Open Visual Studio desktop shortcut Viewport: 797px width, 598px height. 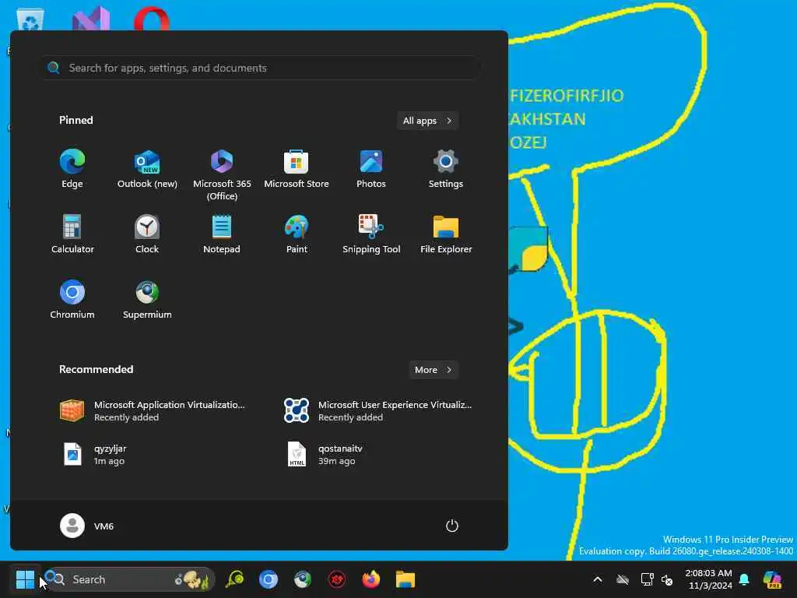tap(90, 19)
